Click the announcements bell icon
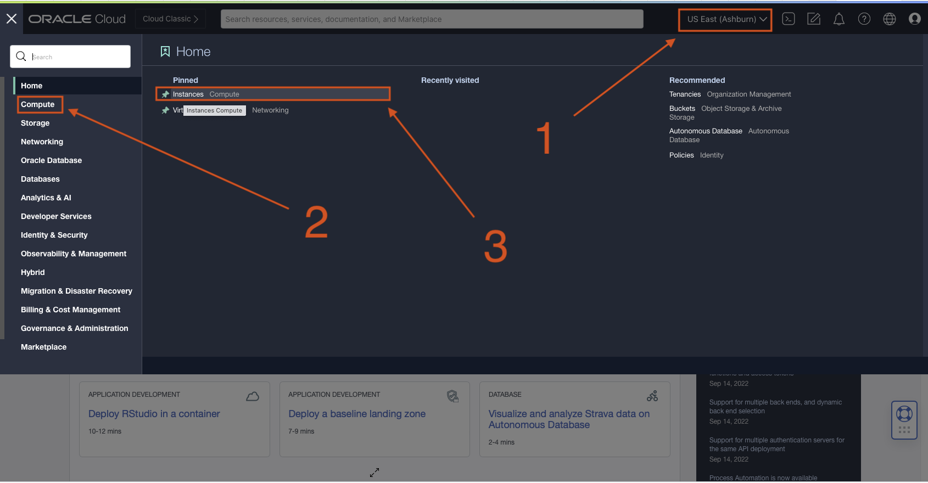 tap(838, 19)
